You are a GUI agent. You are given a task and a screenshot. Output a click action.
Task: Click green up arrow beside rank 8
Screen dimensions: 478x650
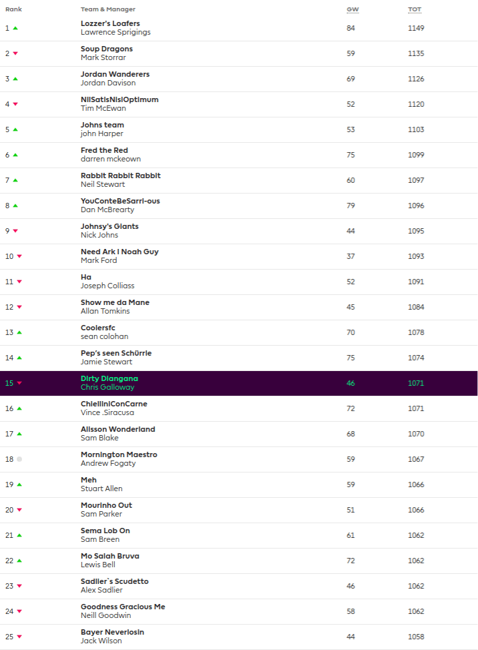tap(15, 206)
